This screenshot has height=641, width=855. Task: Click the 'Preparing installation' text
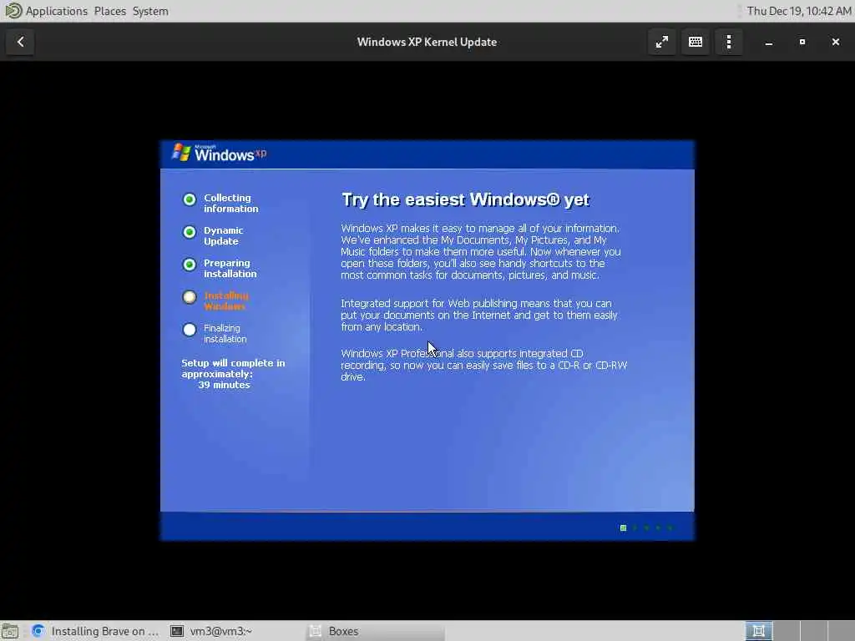point(230,268)
